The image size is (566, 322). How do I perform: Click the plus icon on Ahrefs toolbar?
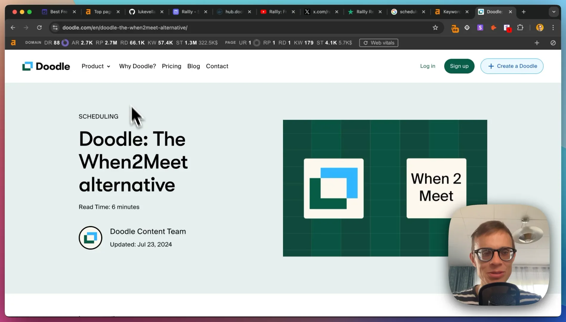(537, 43)
